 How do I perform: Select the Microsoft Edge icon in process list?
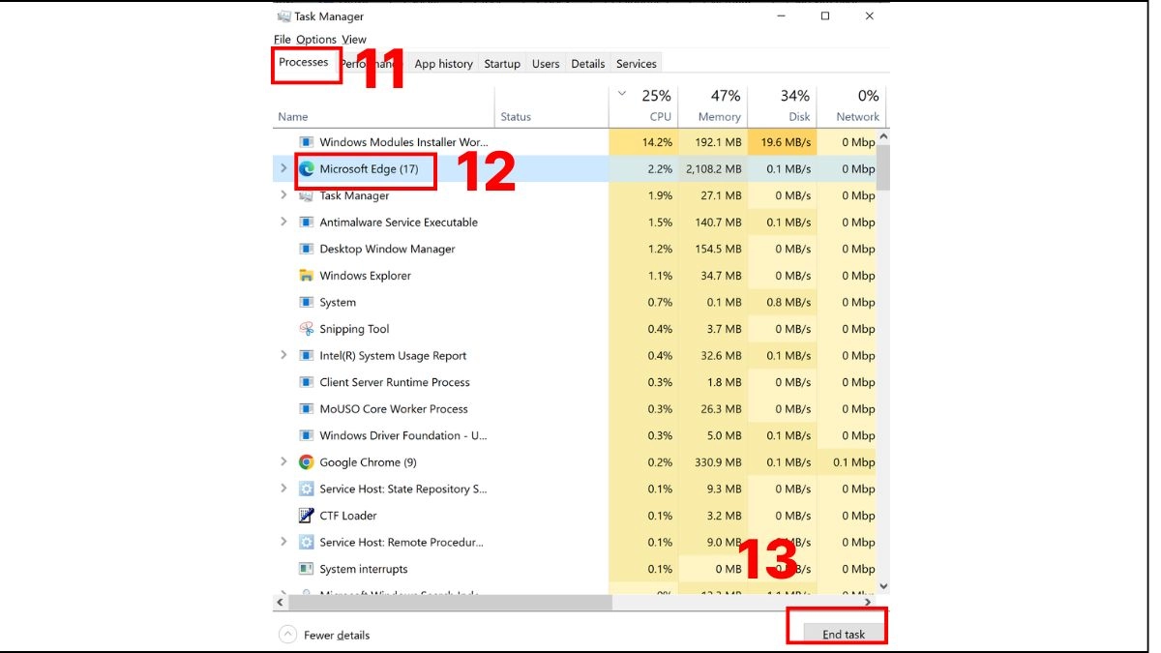point(307,168)
